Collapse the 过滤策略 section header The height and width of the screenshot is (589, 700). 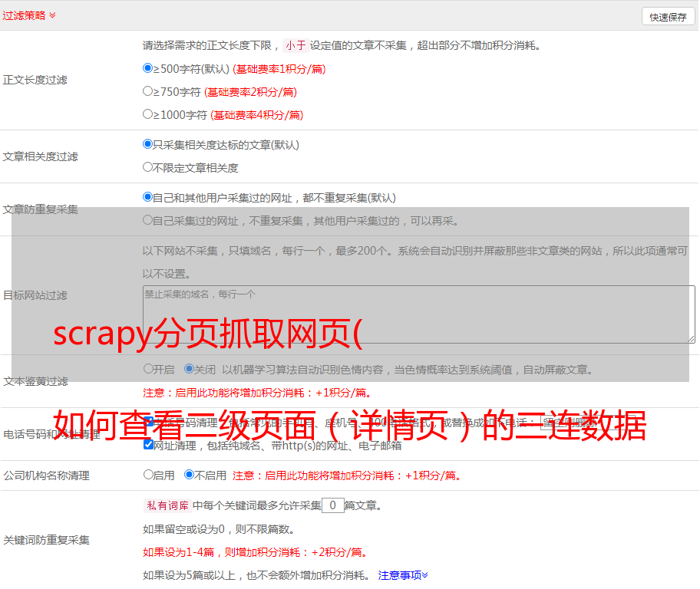click(29, 15)
